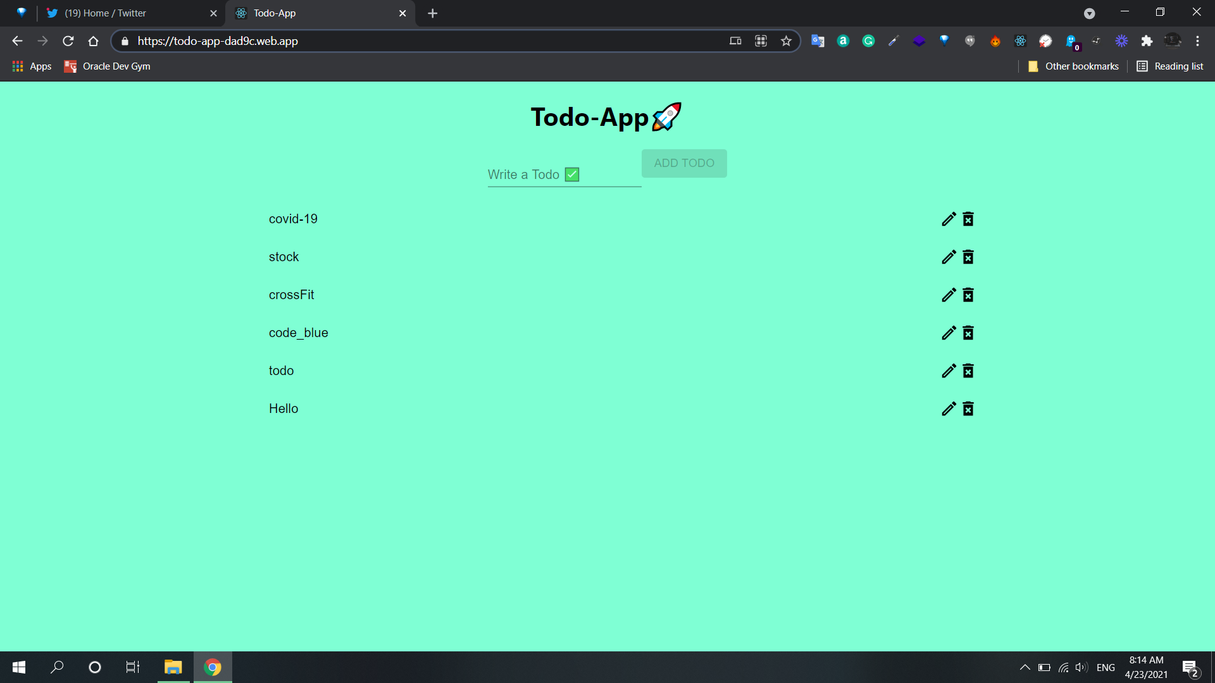Viewport: 1215px width, 683px height.
Task: Open the Reading list panel
Action: [x=1170, y=66]
